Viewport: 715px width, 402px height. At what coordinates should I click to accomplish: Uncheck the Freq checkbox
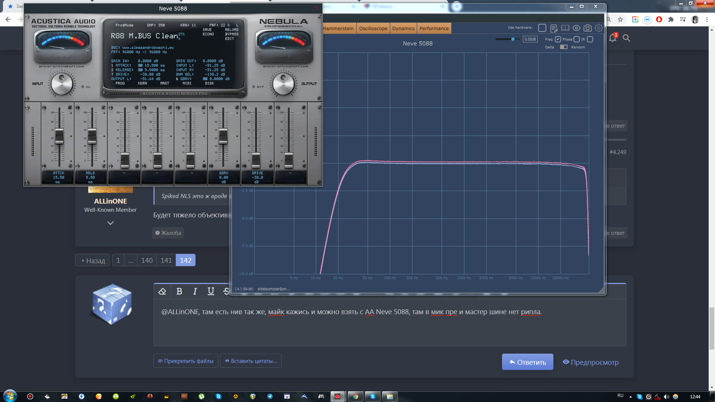tap(558, 39)
